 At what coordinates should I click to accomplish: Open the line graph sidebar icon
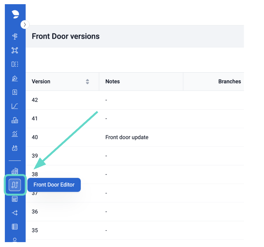(x=15, y=106)
